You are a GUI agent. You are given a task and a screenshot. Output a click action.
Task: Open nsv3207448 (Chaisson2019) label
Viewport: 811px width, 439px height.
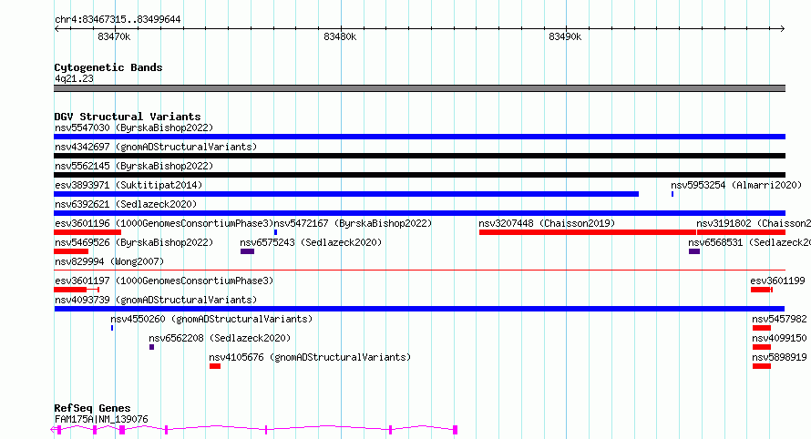(547, 223)
